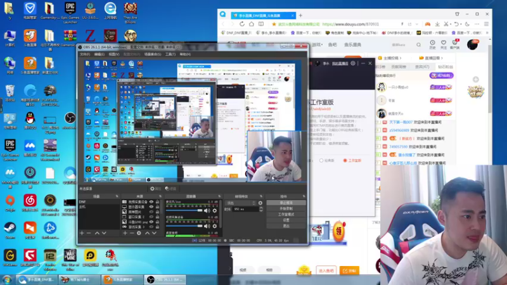
Task: Open settings gear in the dark Douyu popup
Action: click(353, 63)
